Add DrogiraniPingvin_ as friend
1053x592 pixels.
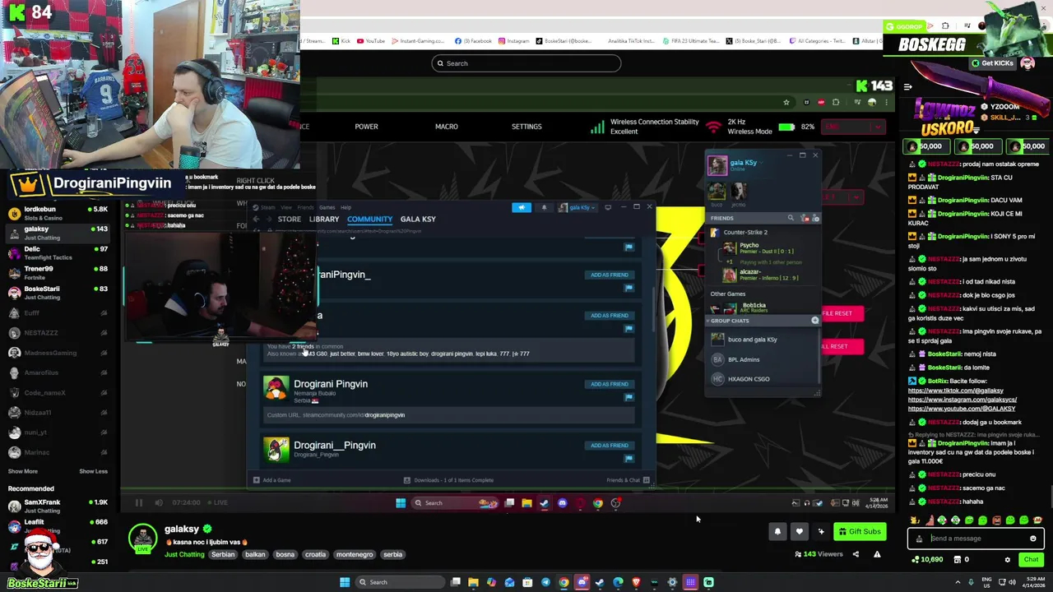pyautogui.click(x=610, y=275)
